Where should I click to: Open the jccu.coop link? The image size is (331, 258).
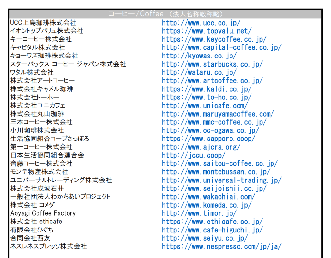[194, 155]
